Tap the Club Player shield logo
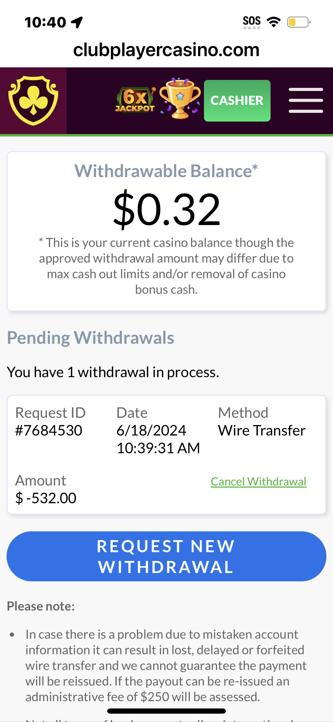This screenshot has height=722, width=333. pyautogui.click(x=33, y=100)
